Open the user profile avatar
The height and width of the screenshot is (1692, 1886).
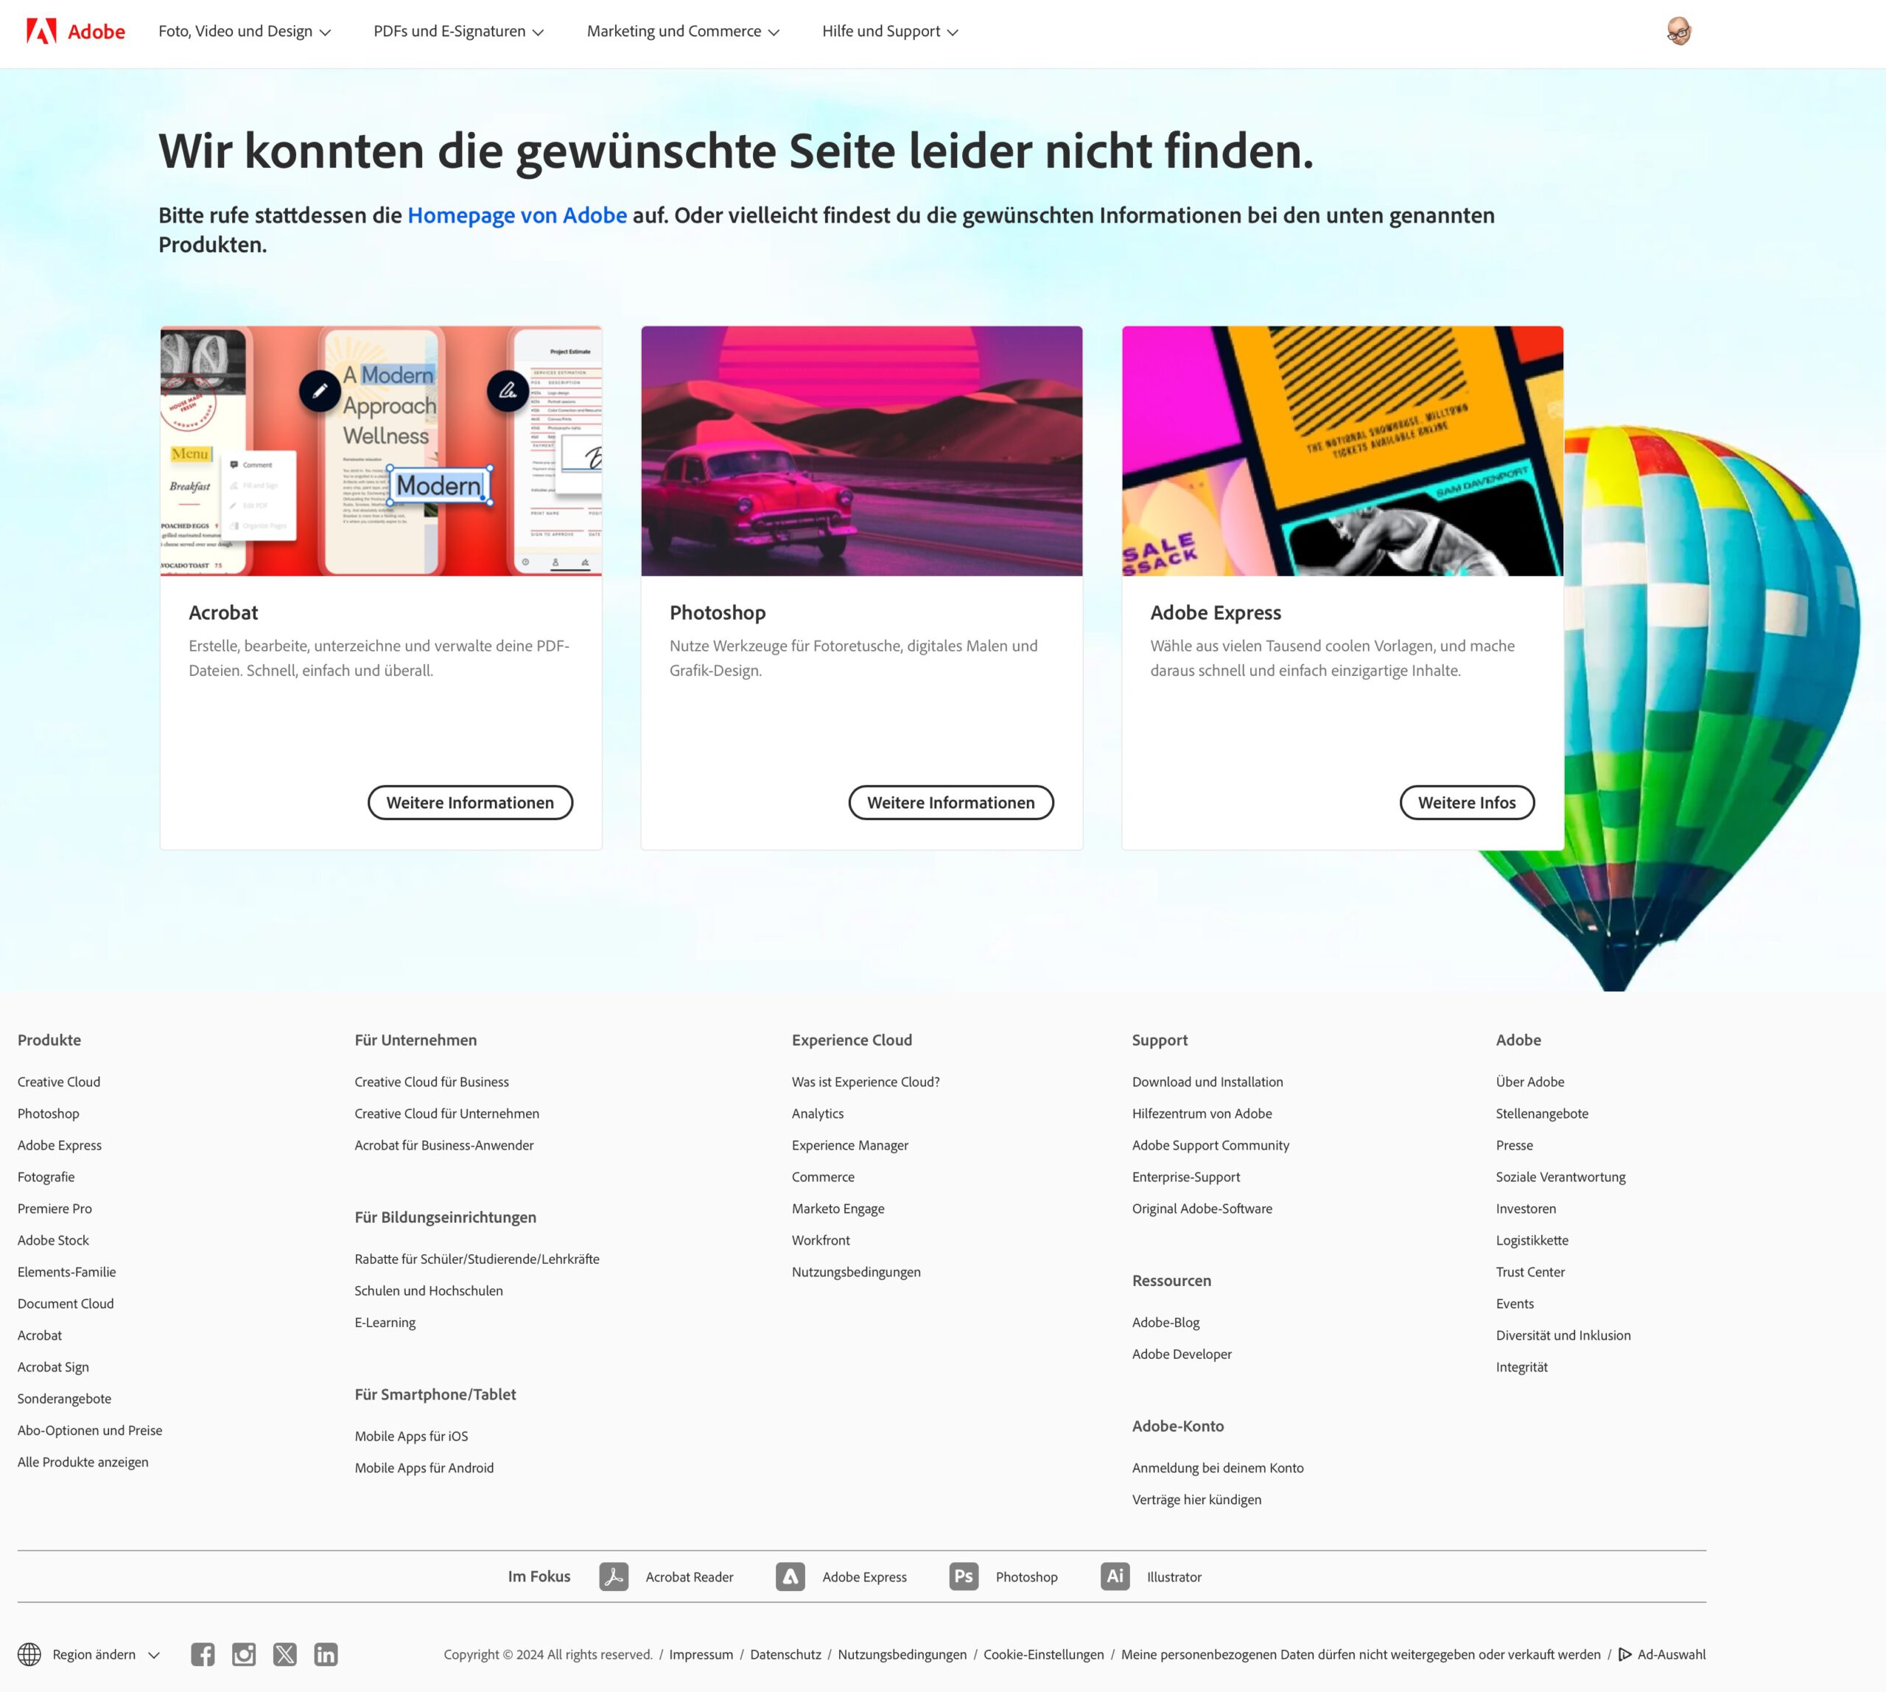[x=1678, y=32]
